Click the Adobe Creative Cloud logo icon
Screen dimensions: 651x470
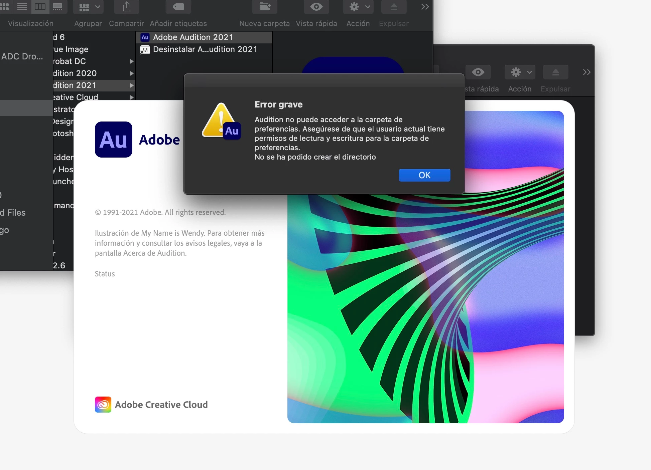coord(103,405)
